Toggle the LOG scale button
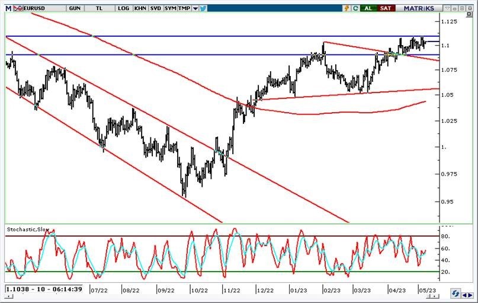The width and height of the screenshot is (478, 303). click(x=123, y=8)
